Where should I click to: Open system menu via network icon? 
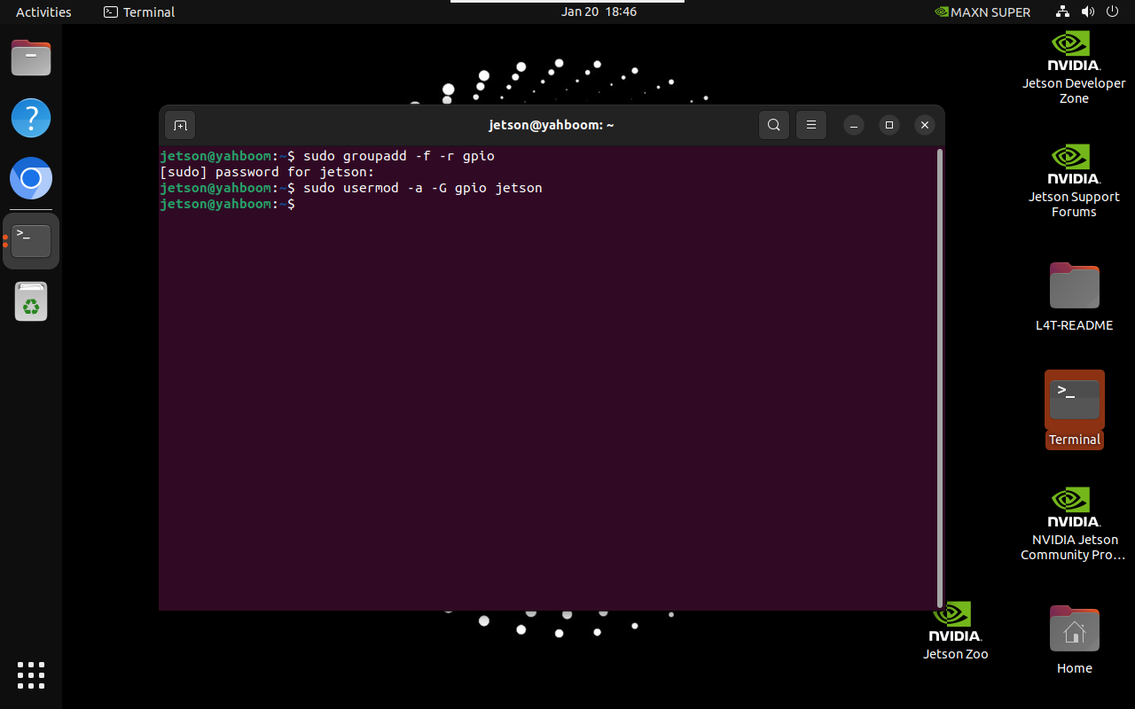(x=1063, y=12)
